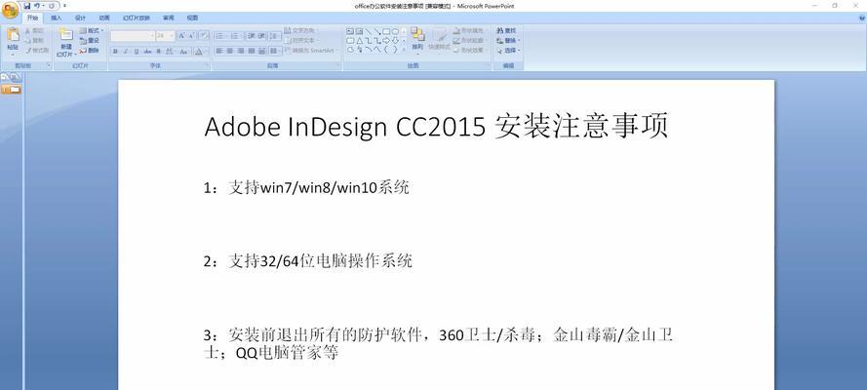Toggle bold formatting
Image resolution: width=867 pixels, height=390 pixels.
[115, 51]
